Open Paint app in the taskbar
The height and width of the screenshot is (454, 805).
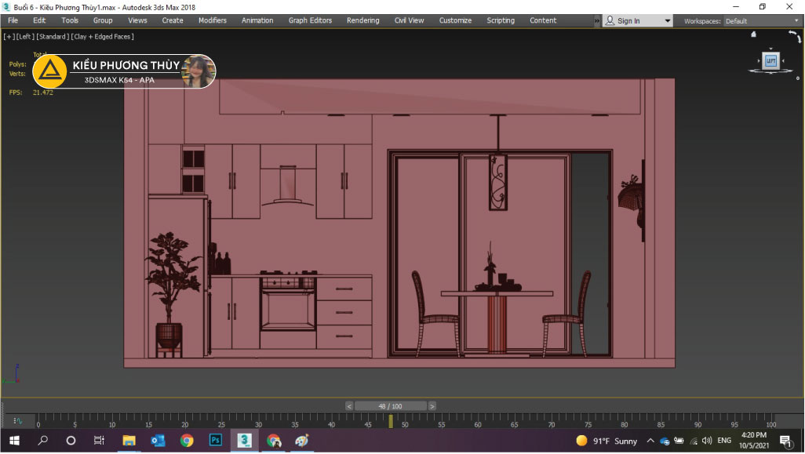(302, 441)
